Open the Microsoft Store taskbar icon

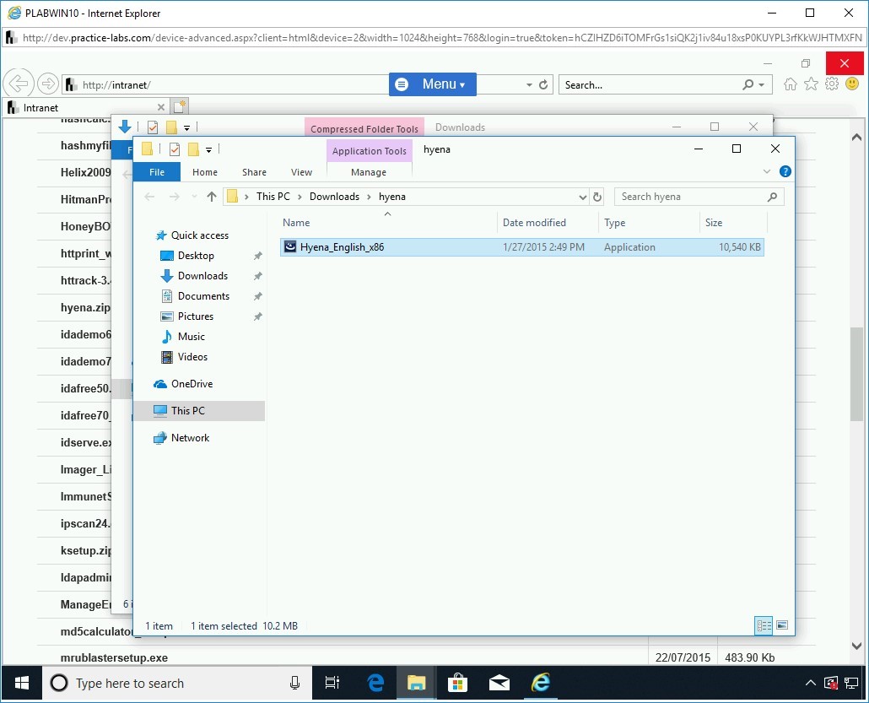coord(458,683)
